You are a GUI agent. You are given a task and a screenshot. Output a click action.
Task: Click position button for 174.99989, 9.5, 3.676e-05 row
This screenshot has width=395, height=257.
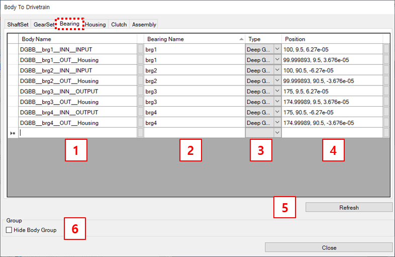coord(386,102)
